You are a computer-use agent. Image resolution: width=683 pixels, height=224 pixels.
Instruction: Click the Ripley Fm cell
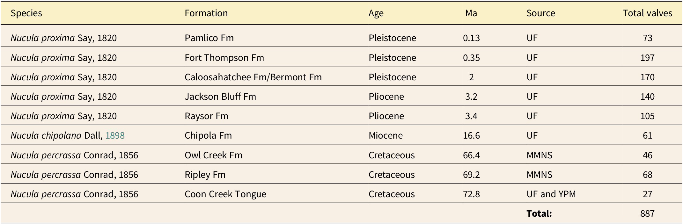click(x=205, y=175)
